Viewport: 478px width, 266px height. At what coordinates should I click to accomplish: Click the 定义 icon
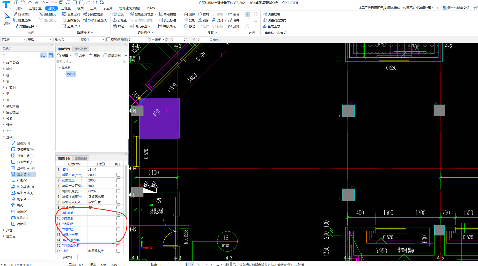click(x=115, y=14)
